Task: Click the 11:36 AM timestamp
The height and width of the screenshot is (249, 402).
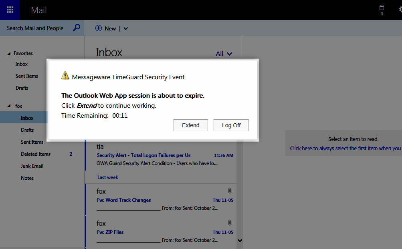Action: [x=224, y=155]
